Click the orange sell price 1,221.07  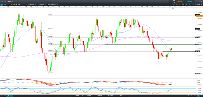coord(180,2)
